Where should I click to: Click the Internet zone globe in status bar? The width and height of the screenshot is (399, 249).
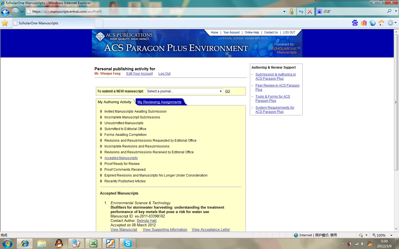296,235
